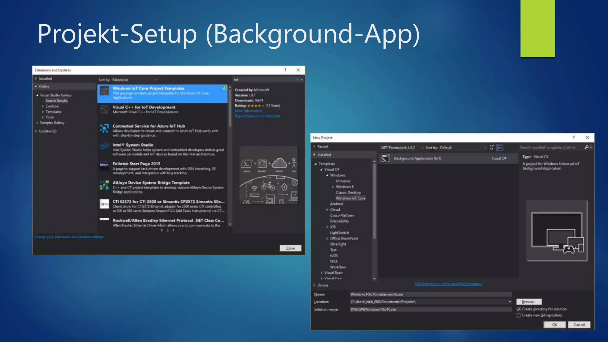Click the Visual C++ for IoT Development icon
This screenshot has width=608, height=342.
104,110
